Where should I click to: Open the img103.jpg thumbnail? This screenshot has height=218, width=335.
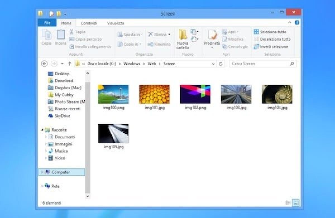(x=236, y=95)
